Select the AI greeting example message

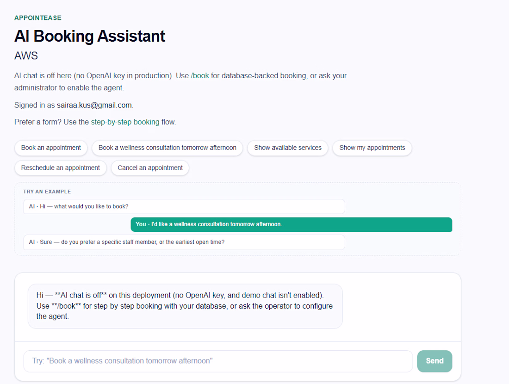pyautogui.click(x=184, y=206)
